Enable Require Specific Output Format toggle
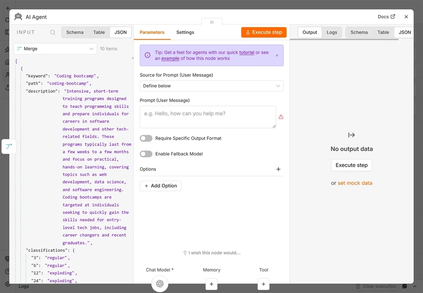This screenshot has width=423, height=293. (x=146, y=138)
